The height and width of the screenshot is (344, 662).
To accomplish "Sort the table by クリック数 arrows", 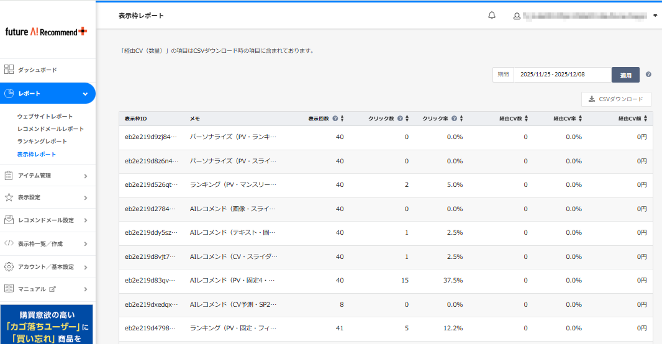I will pyautogui.click(x=407, y=119).
